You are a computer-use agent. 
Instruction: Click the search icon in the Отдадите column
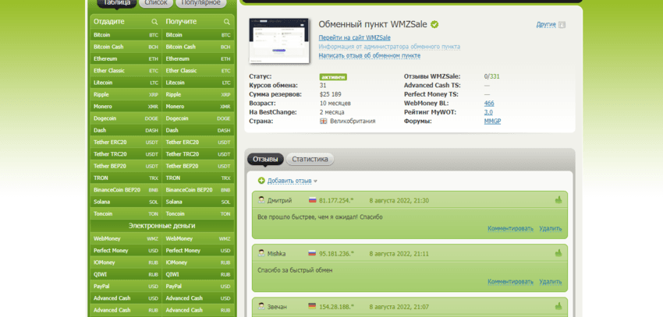pos(154,22)
